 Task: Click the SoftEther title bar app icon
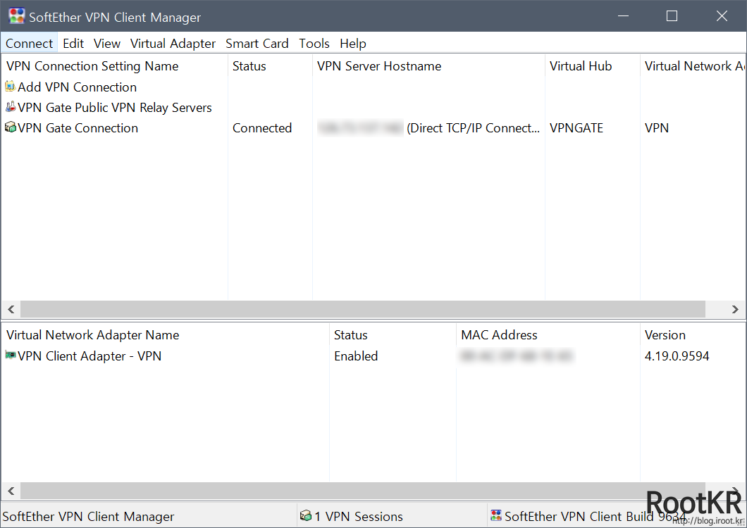17,15
